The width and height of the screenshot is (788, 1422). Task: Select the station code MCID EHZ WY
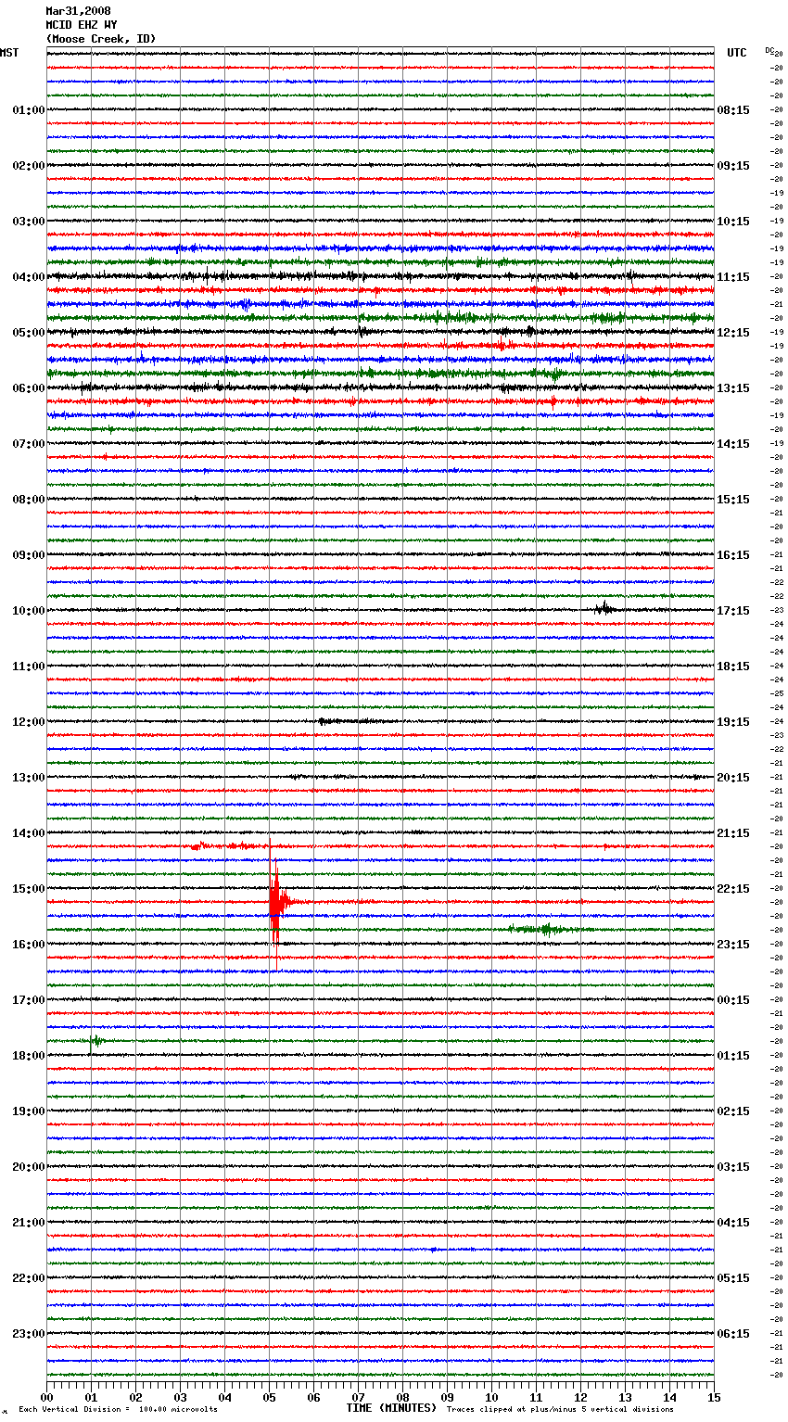[x=81, y=25]
